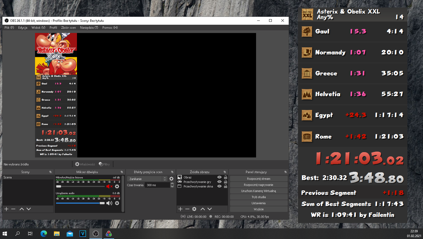
Task: Add a new source in Źródła obrazu
Action: [180, 209]
